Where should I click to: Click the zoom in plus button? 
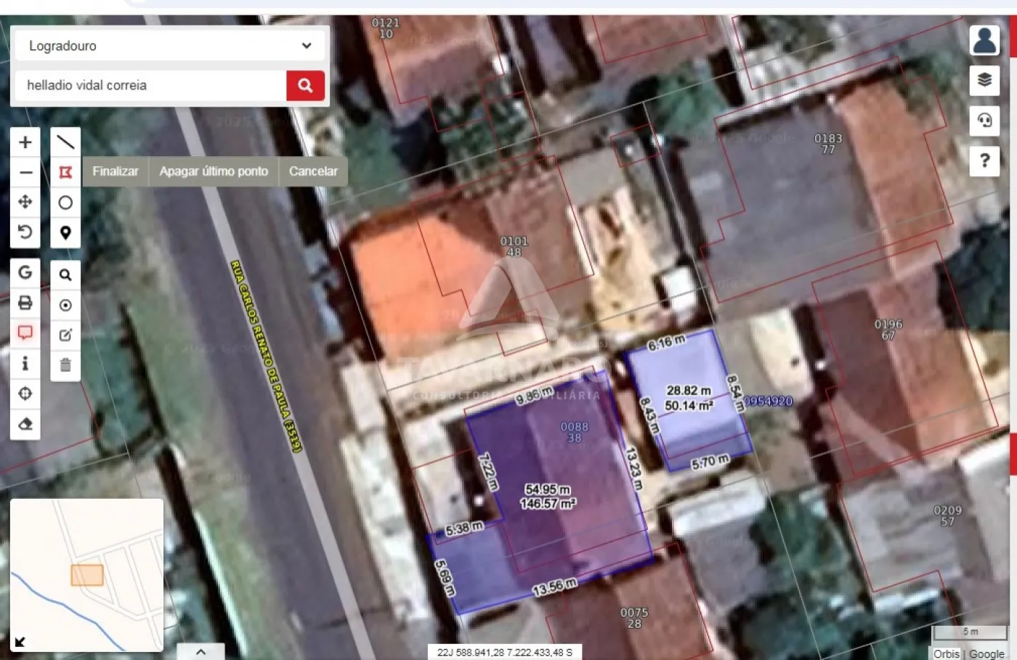(x=25, y=142)
